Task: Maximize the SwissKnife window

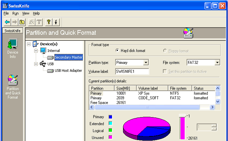Action: pos(215,6)
